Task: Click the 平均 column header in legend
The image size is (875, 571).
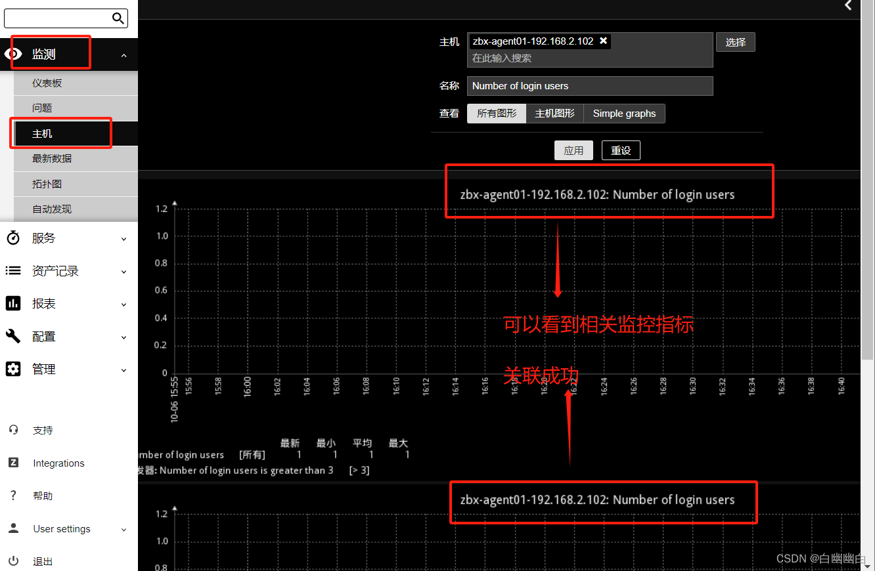Action: 362,443
